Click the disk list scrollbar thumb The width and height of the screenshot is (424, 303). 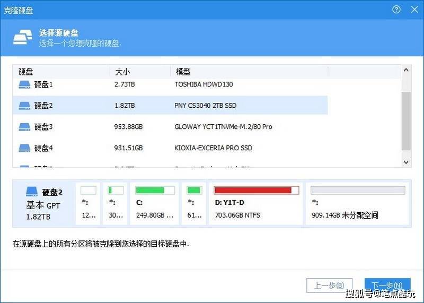[406, 121]
